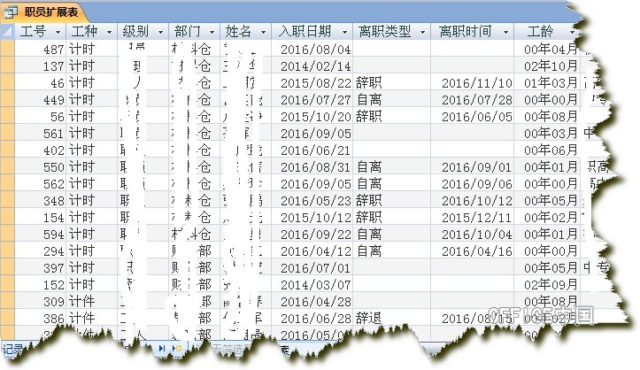The height and width of the screenshot is (370, 640).
Task: Click 辞退 in the row of record 386
Action: coord(368,318)
